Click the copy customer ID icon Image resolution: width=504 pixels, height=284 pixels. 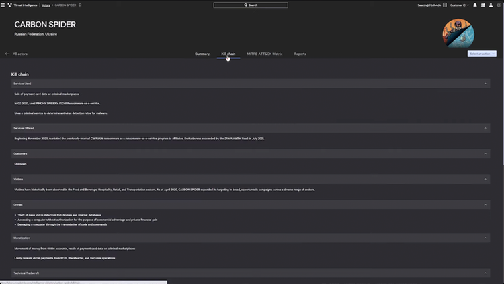coord(445,5)
